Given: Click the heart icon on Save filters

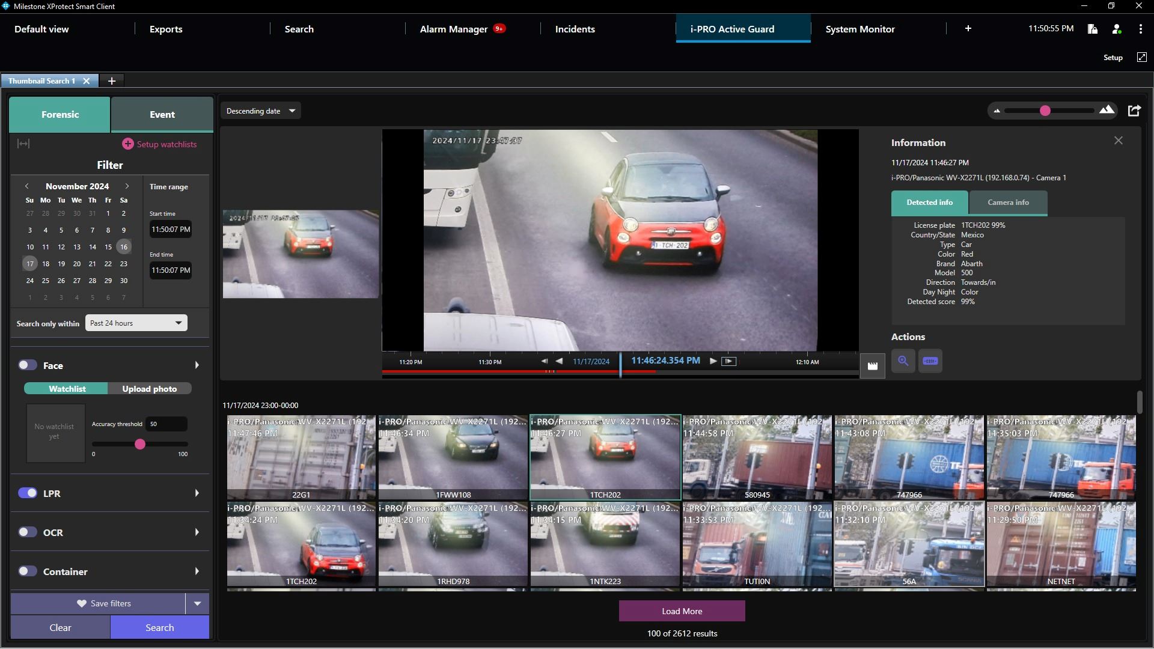Looking at the screenshot, I should pyautogui.click(x=82, y=603).
